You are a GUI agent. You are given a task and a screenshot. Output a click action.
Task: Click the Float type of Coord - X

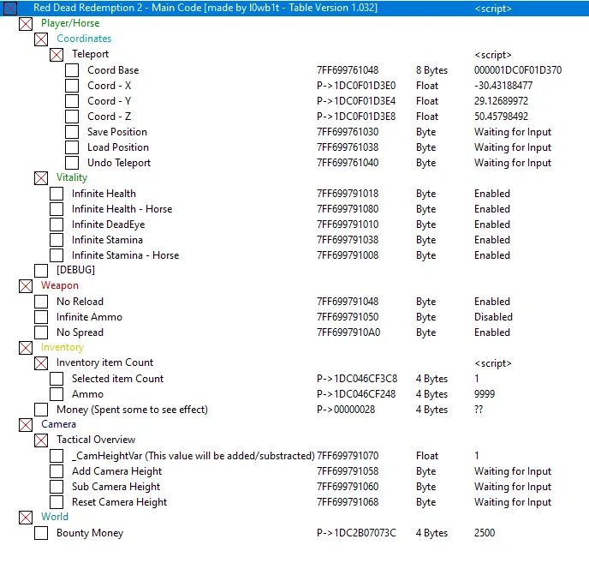[427, 86]
